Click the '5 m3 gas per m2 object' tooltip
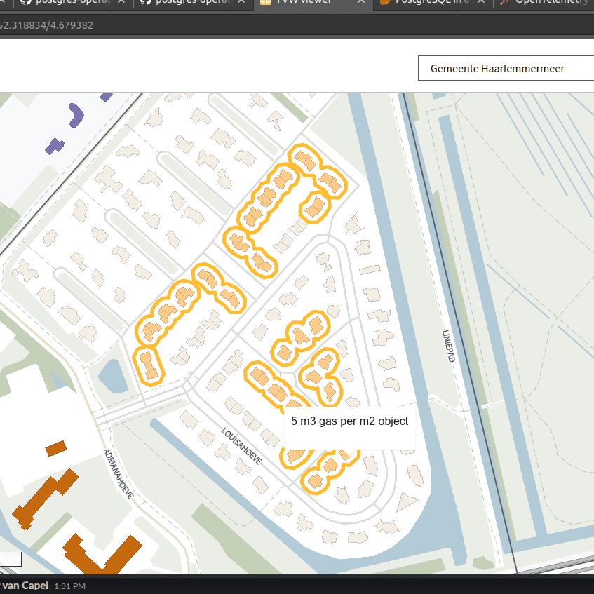The image size is (594, 594). [349, 421]
